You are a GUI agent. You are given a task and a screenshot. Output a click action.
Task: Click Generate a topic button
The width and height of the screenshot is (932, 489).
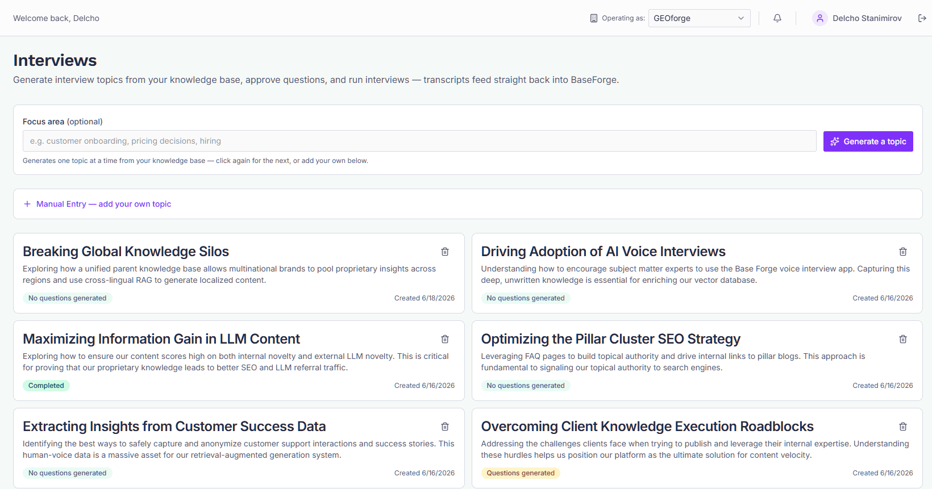tap(868, 141)
